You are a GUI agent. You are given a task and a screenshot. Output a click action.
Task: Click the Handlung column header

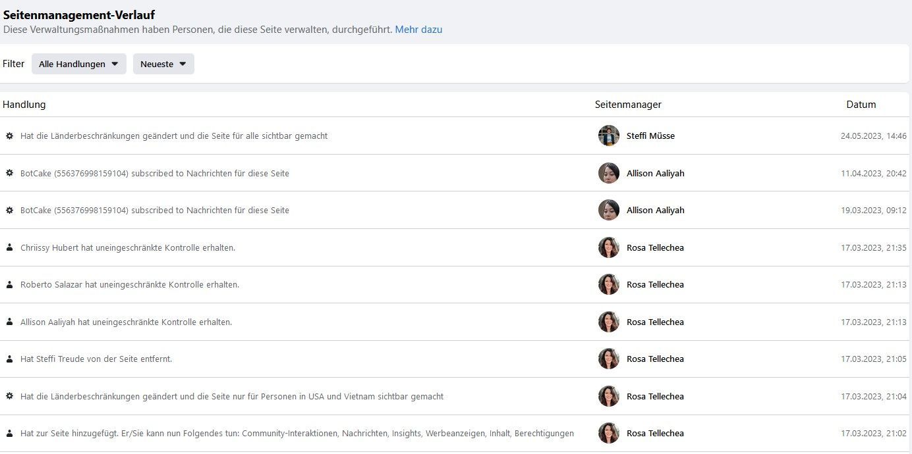click(24, 104)
